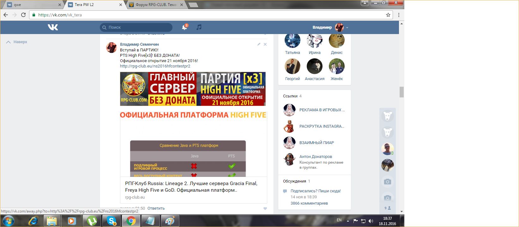Open the РЕКЛАМА В ИГРОВЫХ link

(322, 110)
